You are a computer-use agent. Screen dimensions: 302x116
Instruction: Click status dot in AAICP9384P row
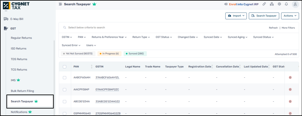(x=290, y=89)
